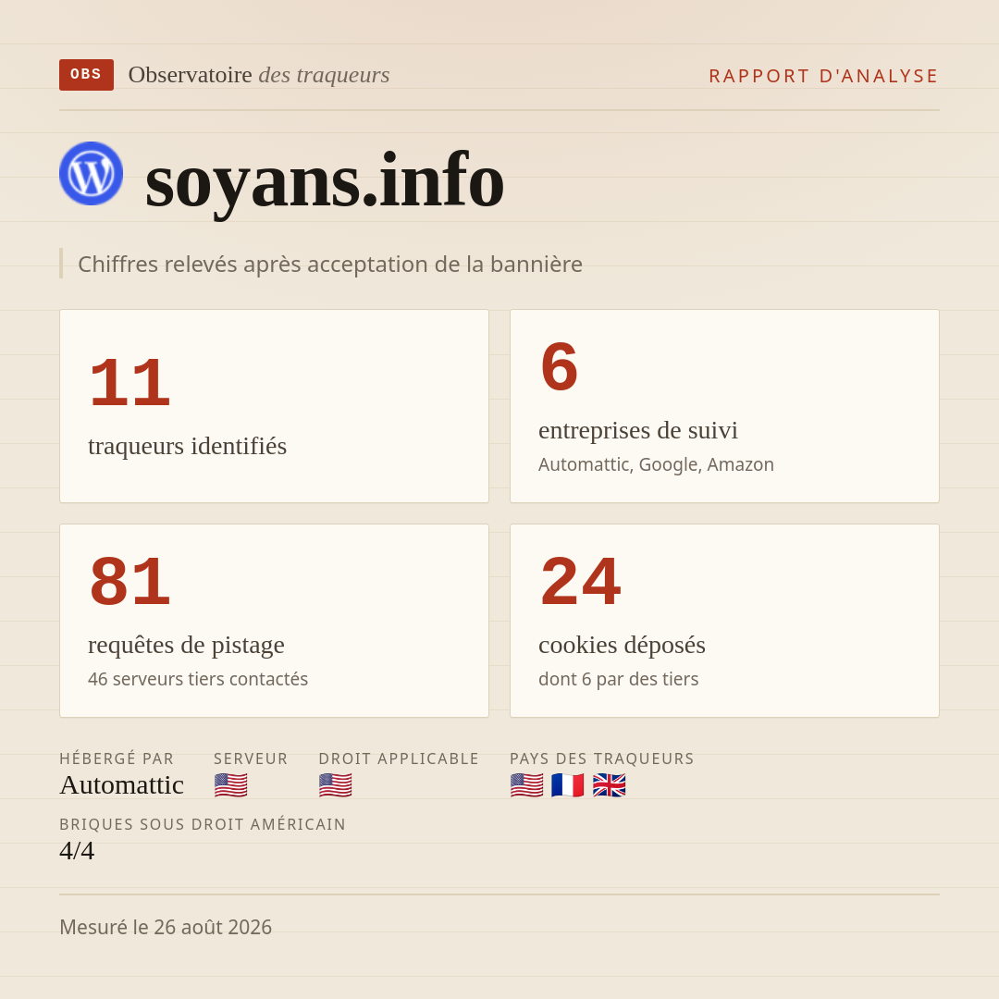
Task: Click the Droit applicable label
Action: [399, 758]
